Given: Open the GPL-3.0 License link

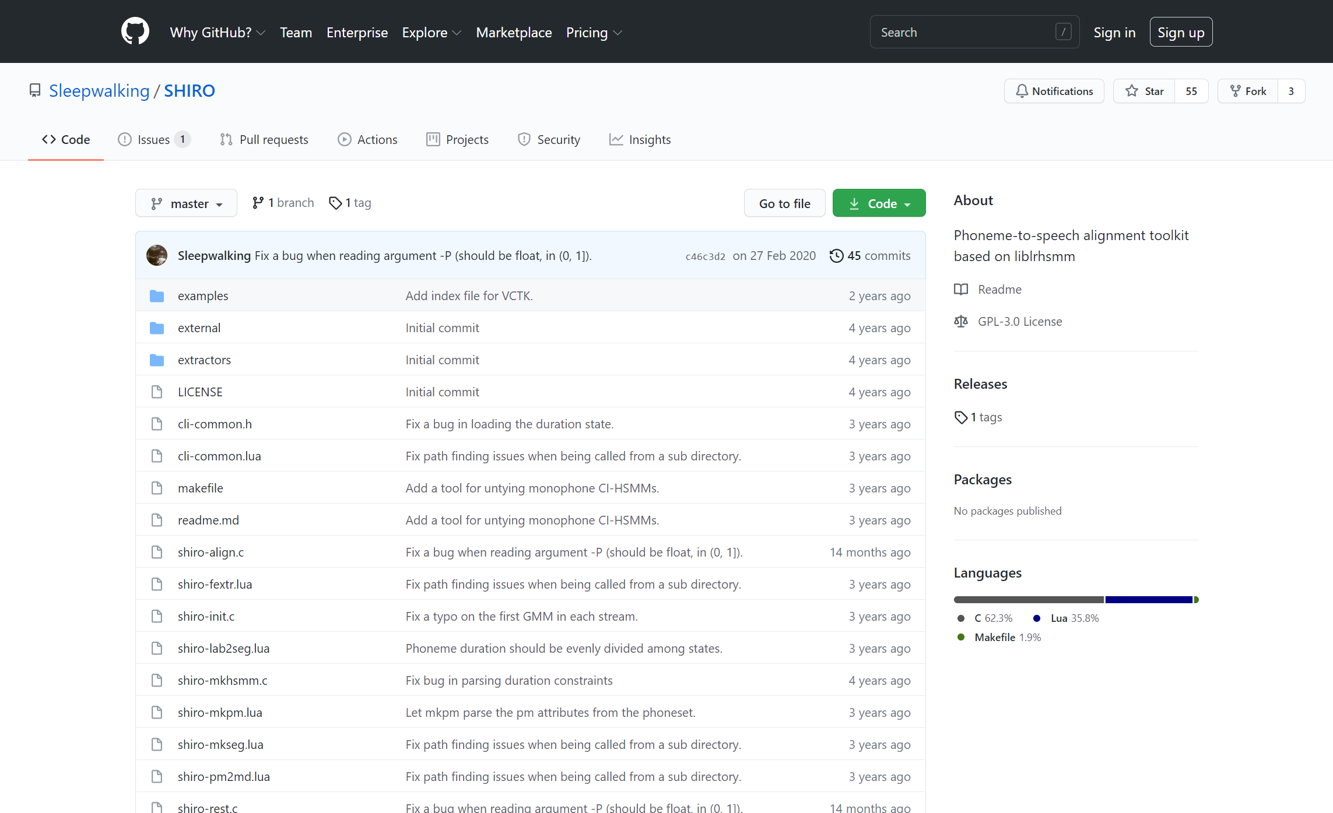Looking at the screenshot, I should pos(1020,322).
